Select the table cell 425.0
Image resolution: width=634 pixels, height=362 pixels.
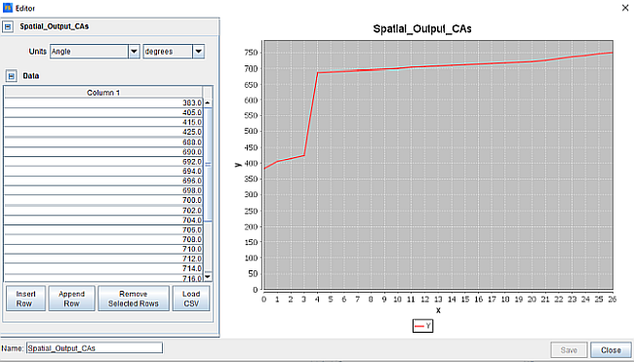[x=103, y=132]
